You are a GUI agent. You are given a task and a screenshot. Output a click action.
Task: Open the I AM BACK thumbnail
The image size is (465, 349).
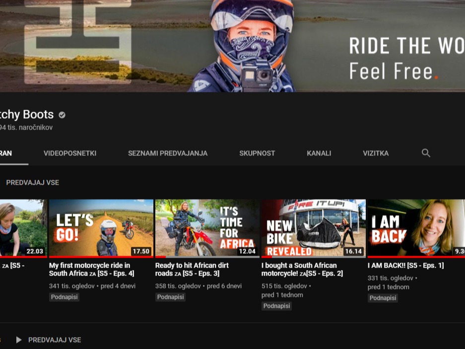coord(416,228)
